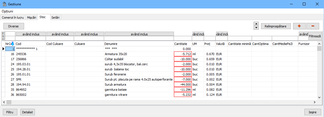Click the horizontal scrollbar right arrow
324x117 pixels.
tap(314, 102)
